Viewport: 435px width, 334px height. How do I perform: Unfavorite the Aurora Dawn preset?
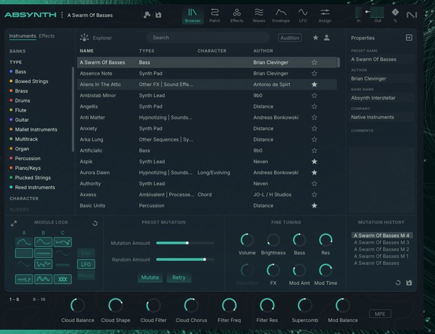pos(314,173)
